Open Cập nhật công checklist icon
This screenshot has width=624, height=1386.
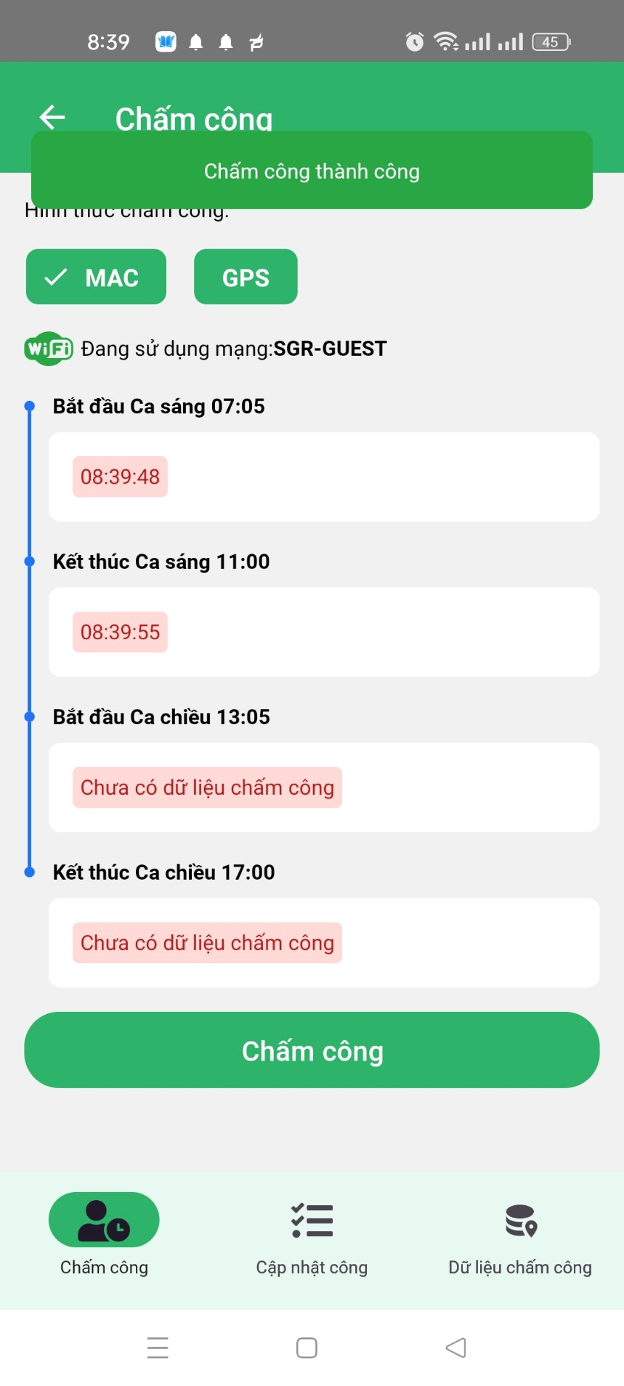click(x=312, y=1220)
